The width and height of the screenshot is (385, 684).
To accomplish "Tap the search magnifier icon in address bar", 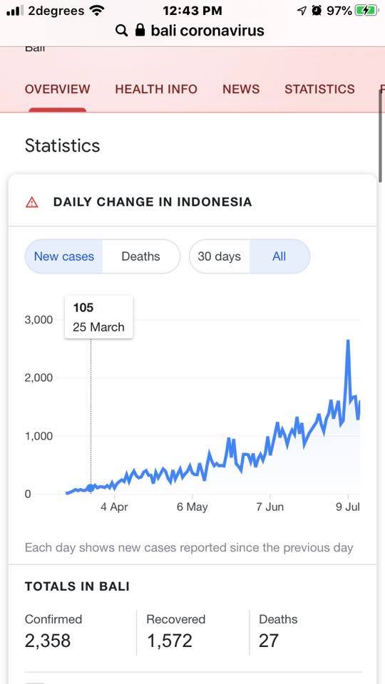I will [x=121, y=31].
